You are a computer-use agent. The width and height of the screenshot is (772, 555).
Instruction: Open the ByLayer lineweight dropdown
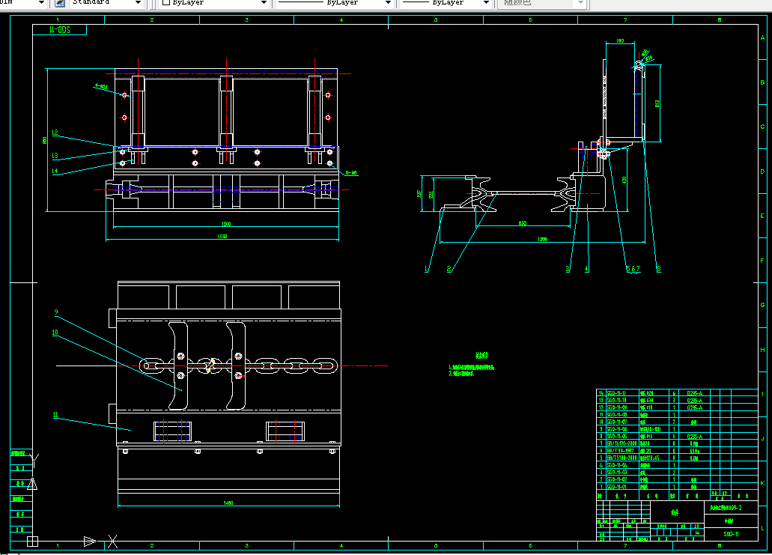tap(486, 3)
